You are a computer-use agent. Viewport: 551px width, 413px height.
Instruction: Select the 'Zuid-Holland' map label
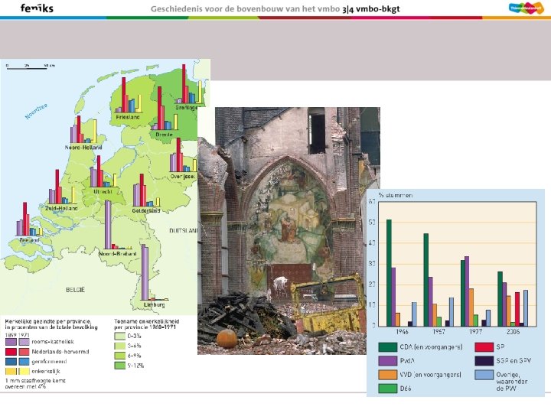pyautogui.click(x=61, y=208)
